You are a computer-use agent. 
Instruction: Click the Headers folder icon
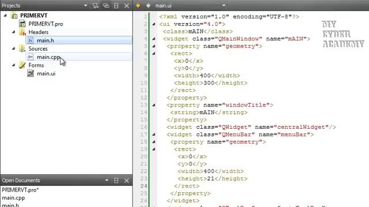pos(22,32)
